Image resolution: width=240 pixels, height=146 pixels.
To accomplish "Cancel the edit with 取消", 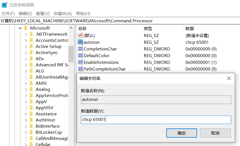I will [x=215, y=133].
